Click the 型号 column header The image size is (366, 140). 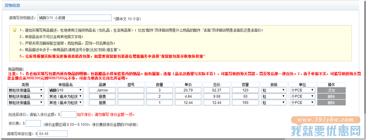pyautogui.click(x=131, y=85)
